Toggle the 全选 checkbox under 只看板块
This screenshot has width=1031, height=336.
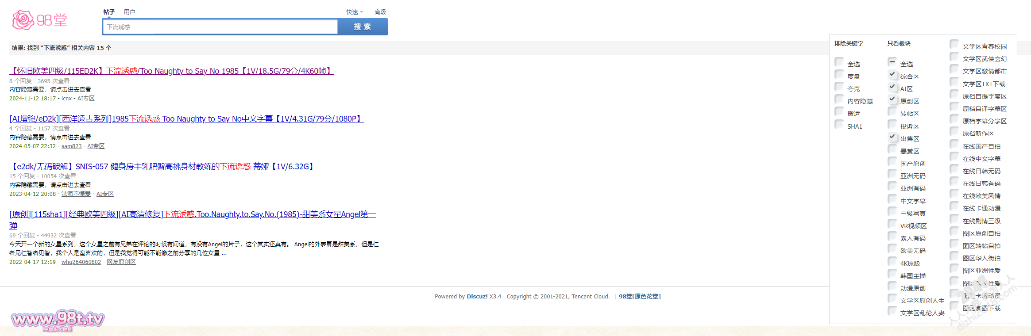pos(892,62)
